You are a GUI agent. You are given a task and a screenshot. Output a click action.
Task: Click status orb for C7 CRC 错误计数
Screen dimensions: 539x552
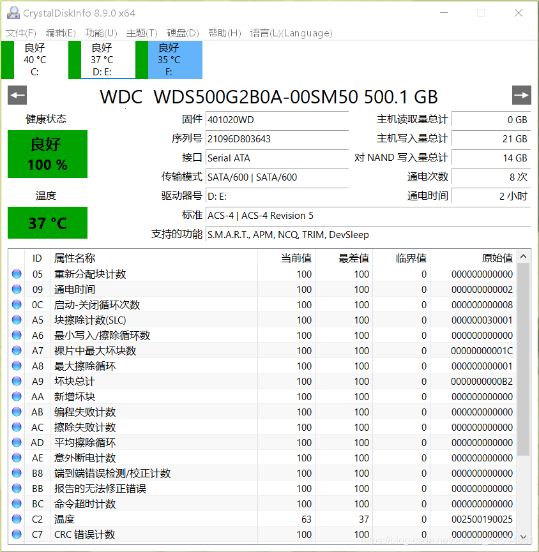click(x=17, y=534)
